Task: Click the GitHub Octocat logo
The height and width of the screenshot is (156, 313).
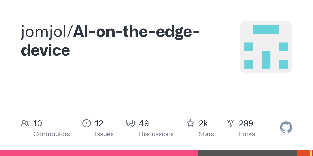Action: pos(286,128)
